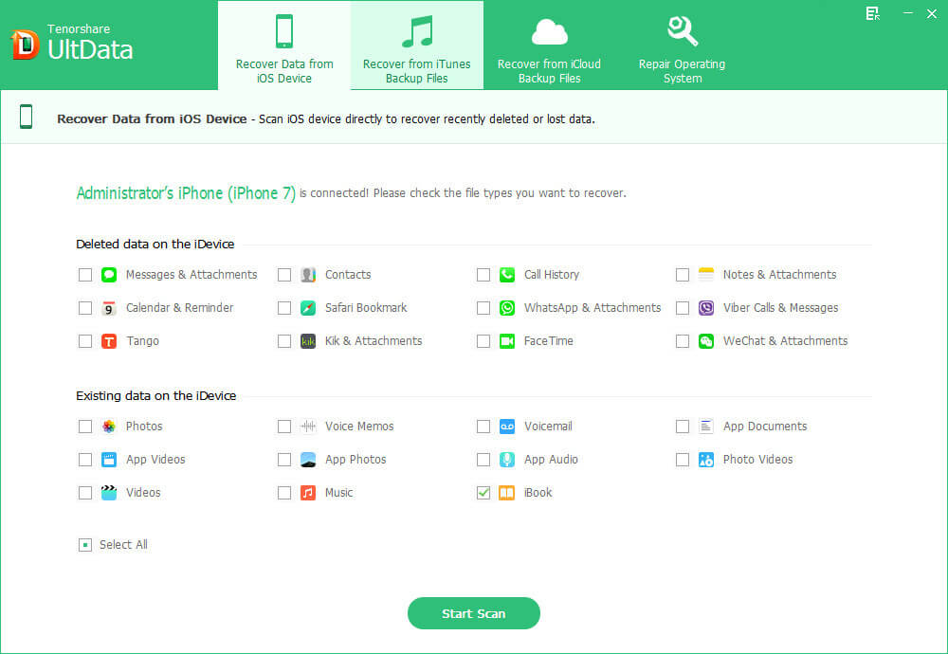Tick the Tango checkbox
Screen dimensions: 948x654
85,341
